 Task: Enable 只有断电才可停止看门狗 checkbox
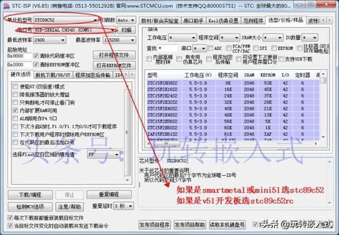[15, 102]
